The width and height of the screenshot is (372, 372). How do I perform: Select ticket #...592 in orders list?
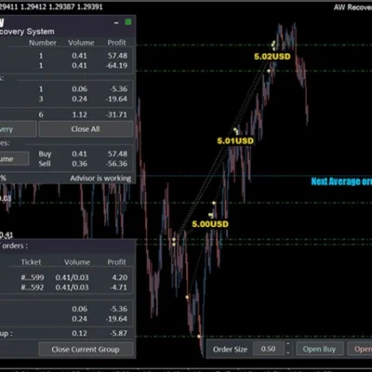33,287
